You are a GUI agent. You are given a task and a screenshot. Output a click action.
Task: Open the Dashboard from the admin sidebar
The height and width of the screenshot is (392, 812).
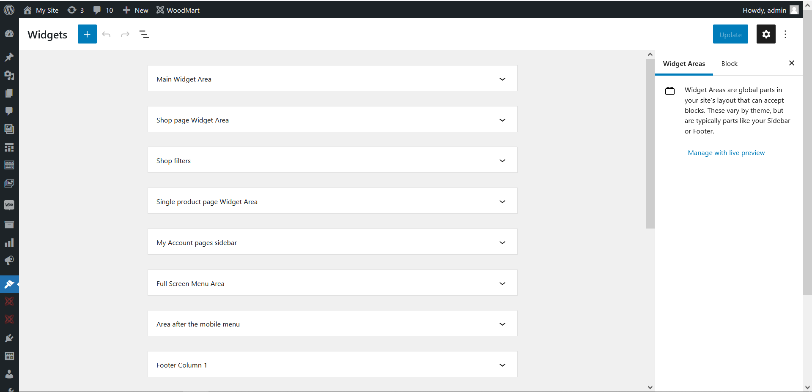9,34
